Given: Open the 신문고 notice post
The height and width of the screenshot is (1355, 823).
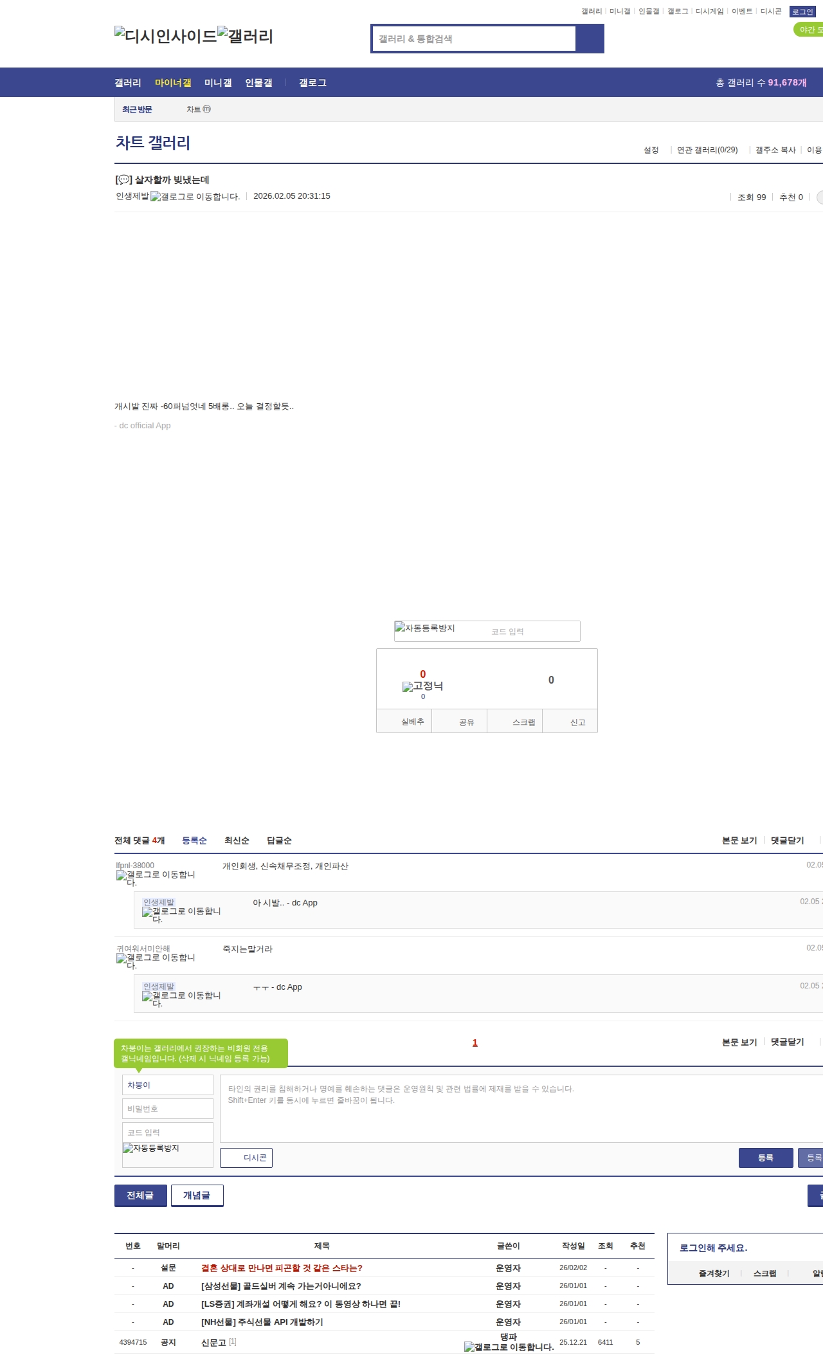Looking at the screenshot, I should click(213, 1343).
